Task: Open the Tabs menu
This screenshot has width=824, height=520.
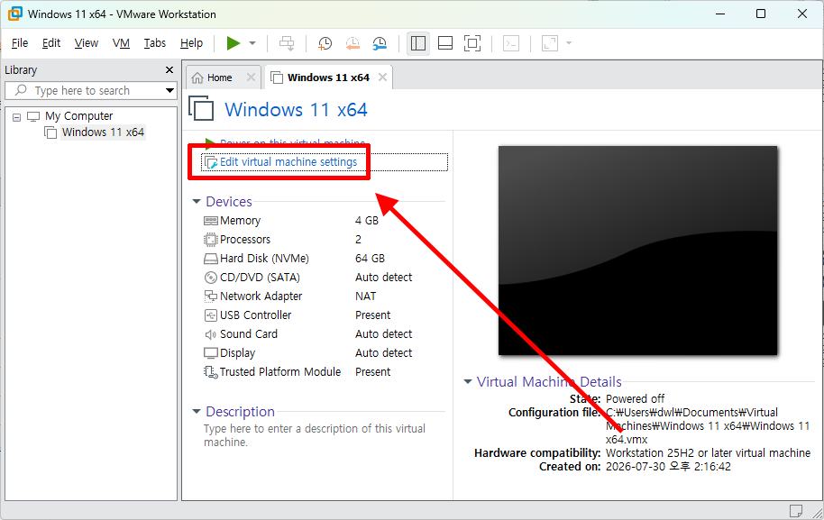Action: (154, 43)
